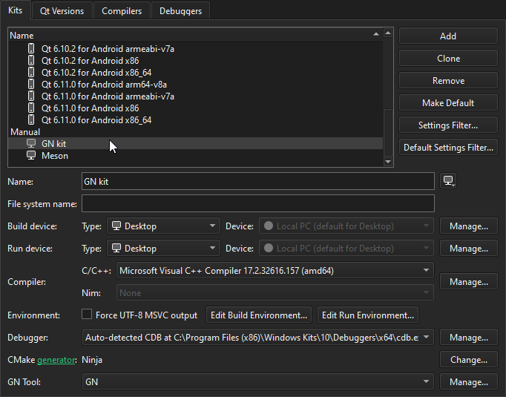Click the Clone button

[448, 58]
